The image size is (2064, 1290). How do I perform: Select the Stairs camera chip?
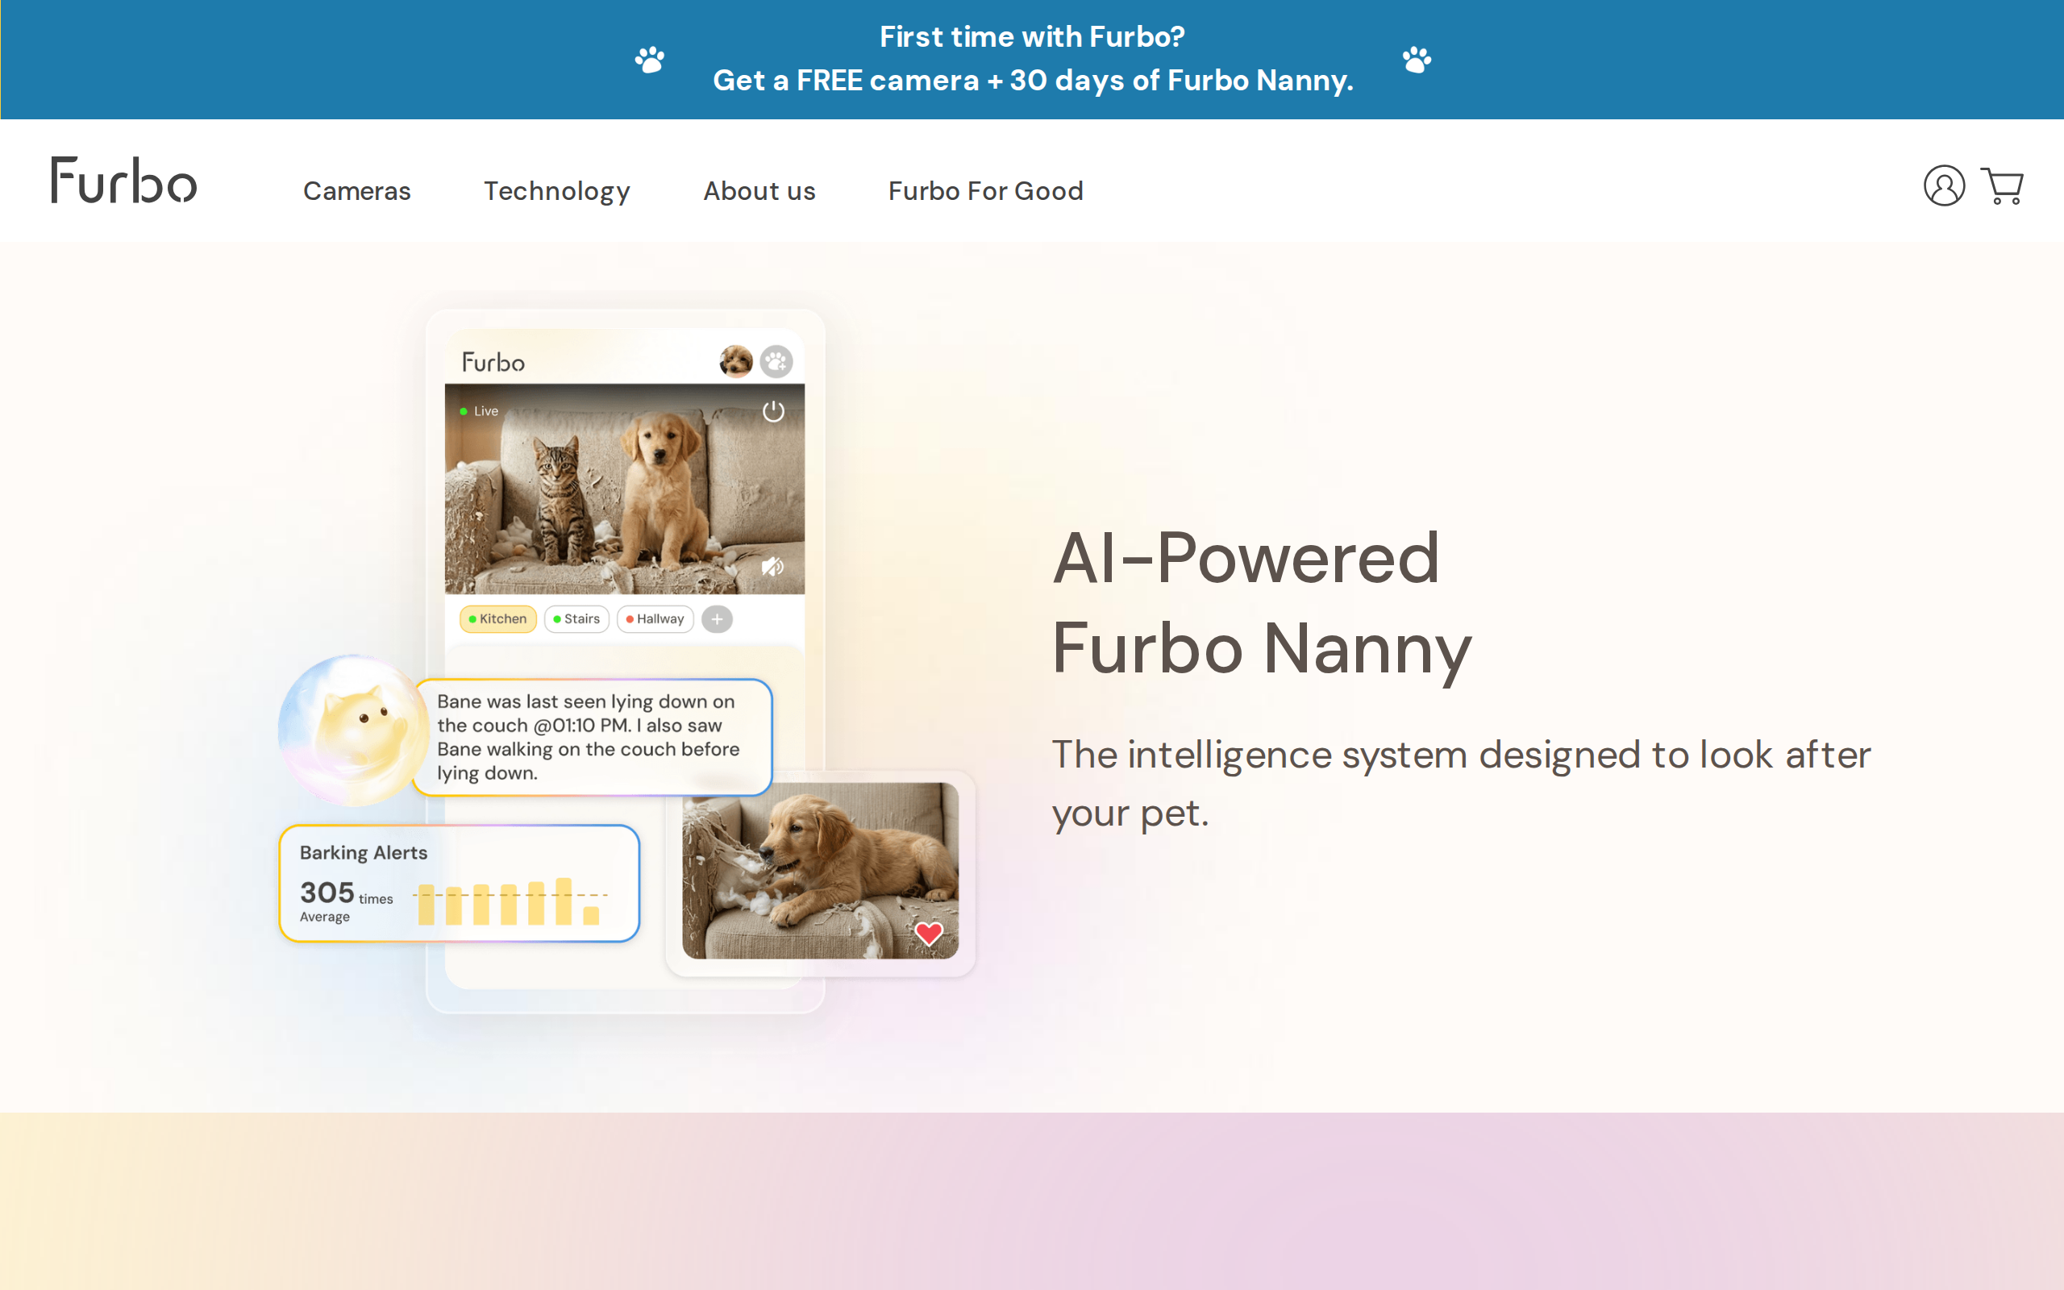pos(576,619)
